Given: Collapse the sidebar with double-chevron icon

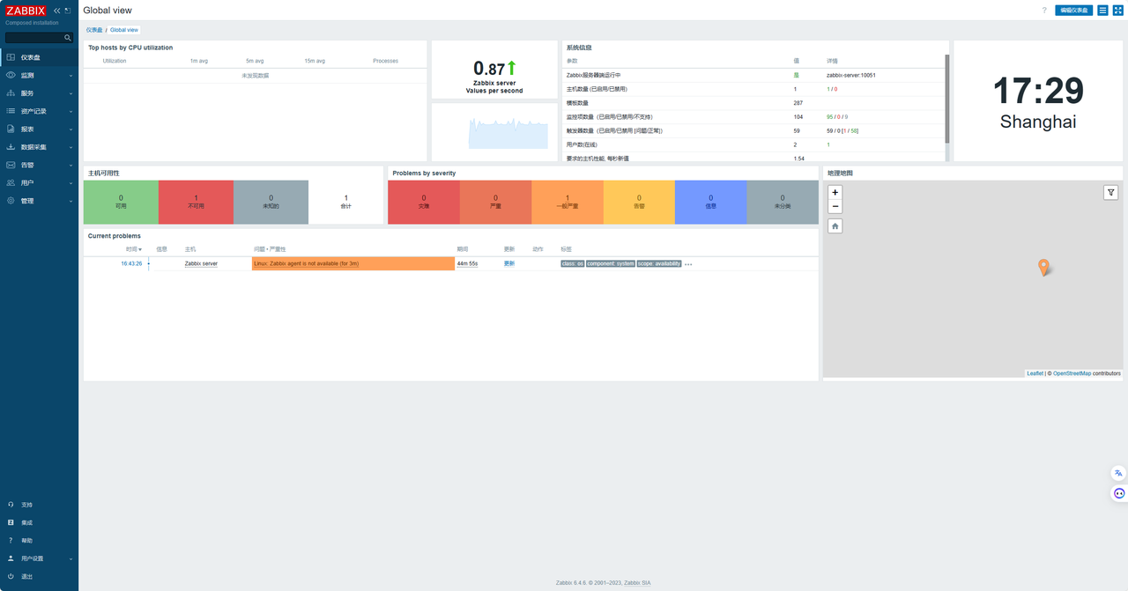Looking at the screenshot, I should coord(57,11).
